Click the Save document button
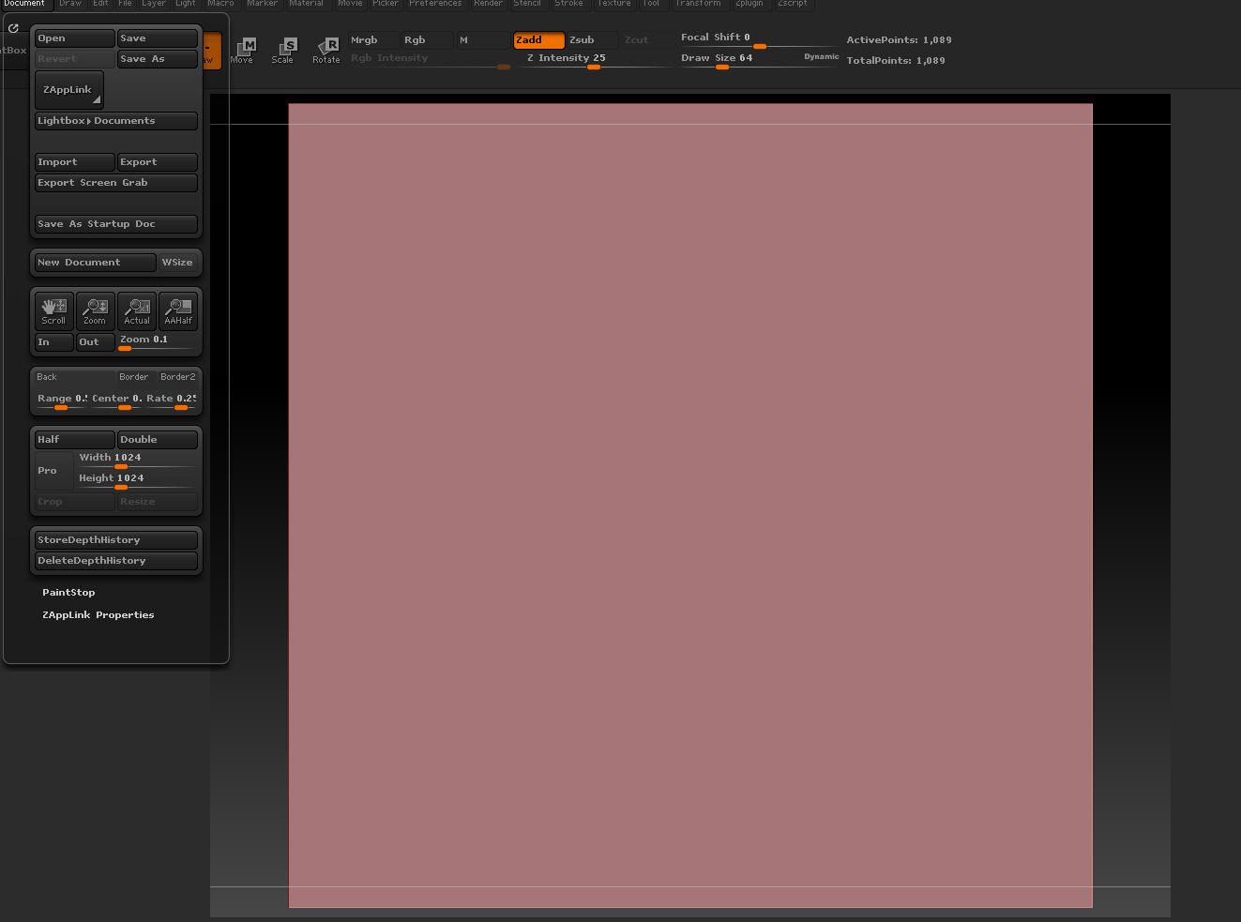 [158, 38]
